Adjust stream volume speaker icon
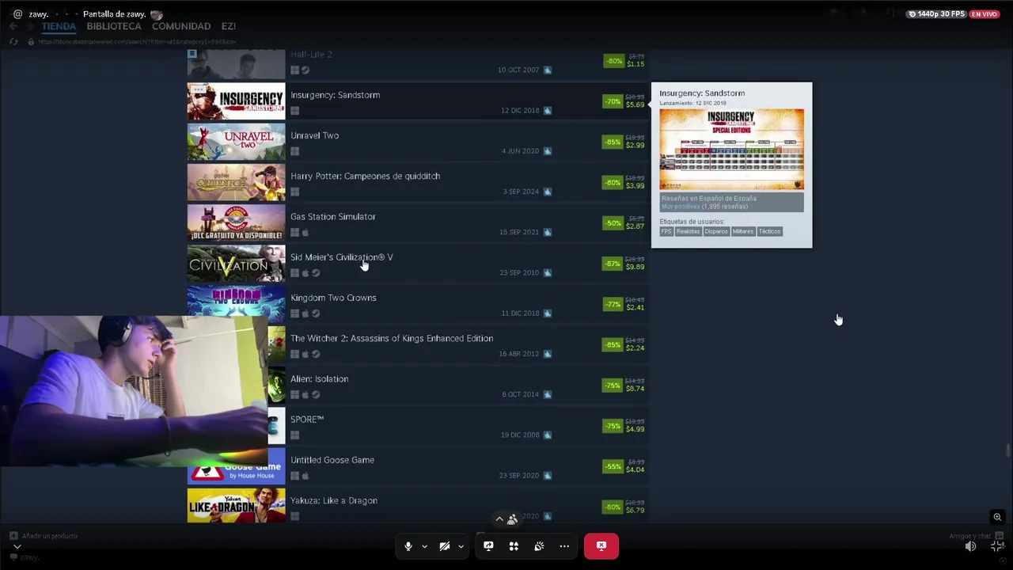Screen dimensions: 1013x570 (x=971, y=546)
